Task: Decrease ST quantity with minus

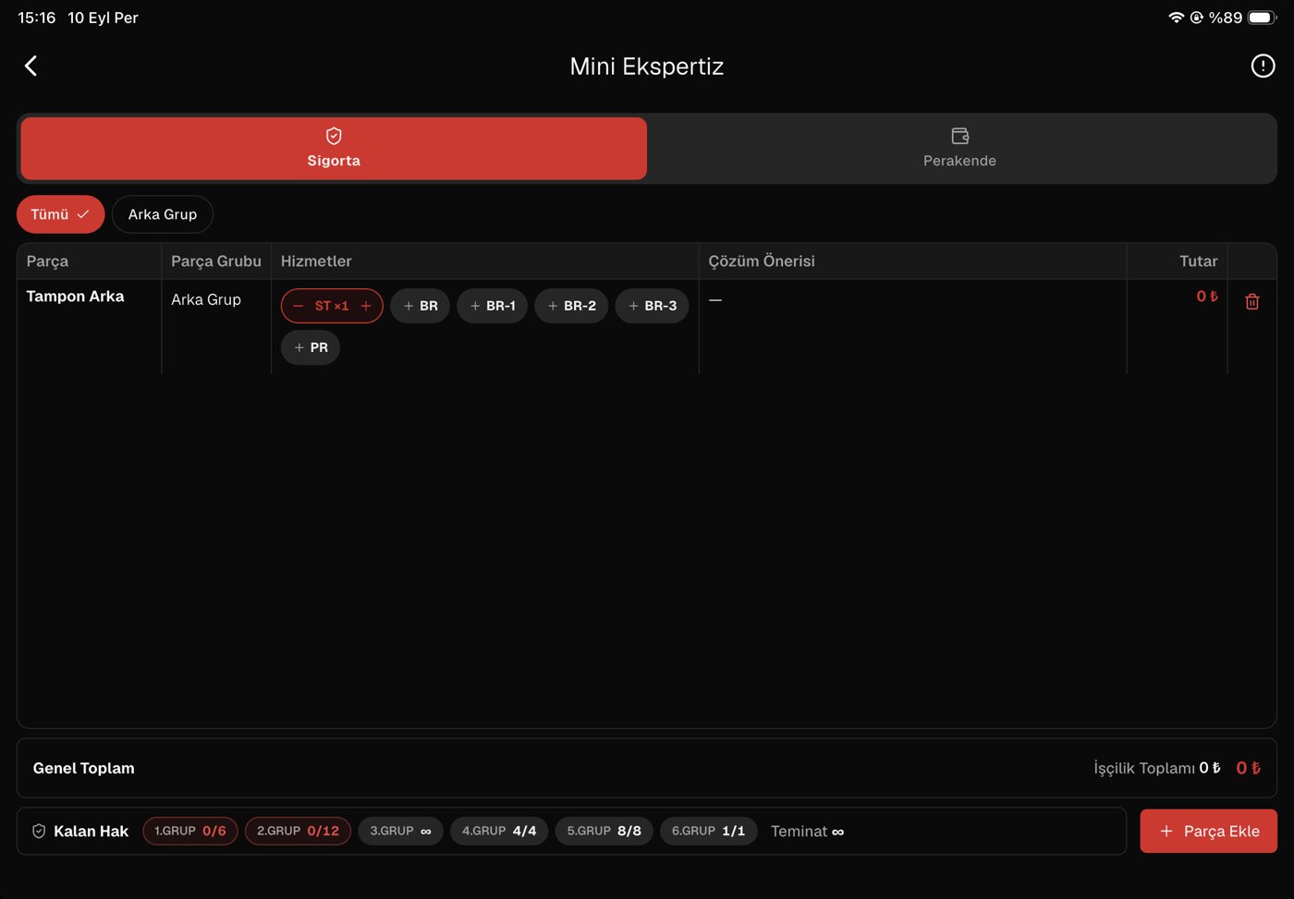Action: [x=298, y=306]
